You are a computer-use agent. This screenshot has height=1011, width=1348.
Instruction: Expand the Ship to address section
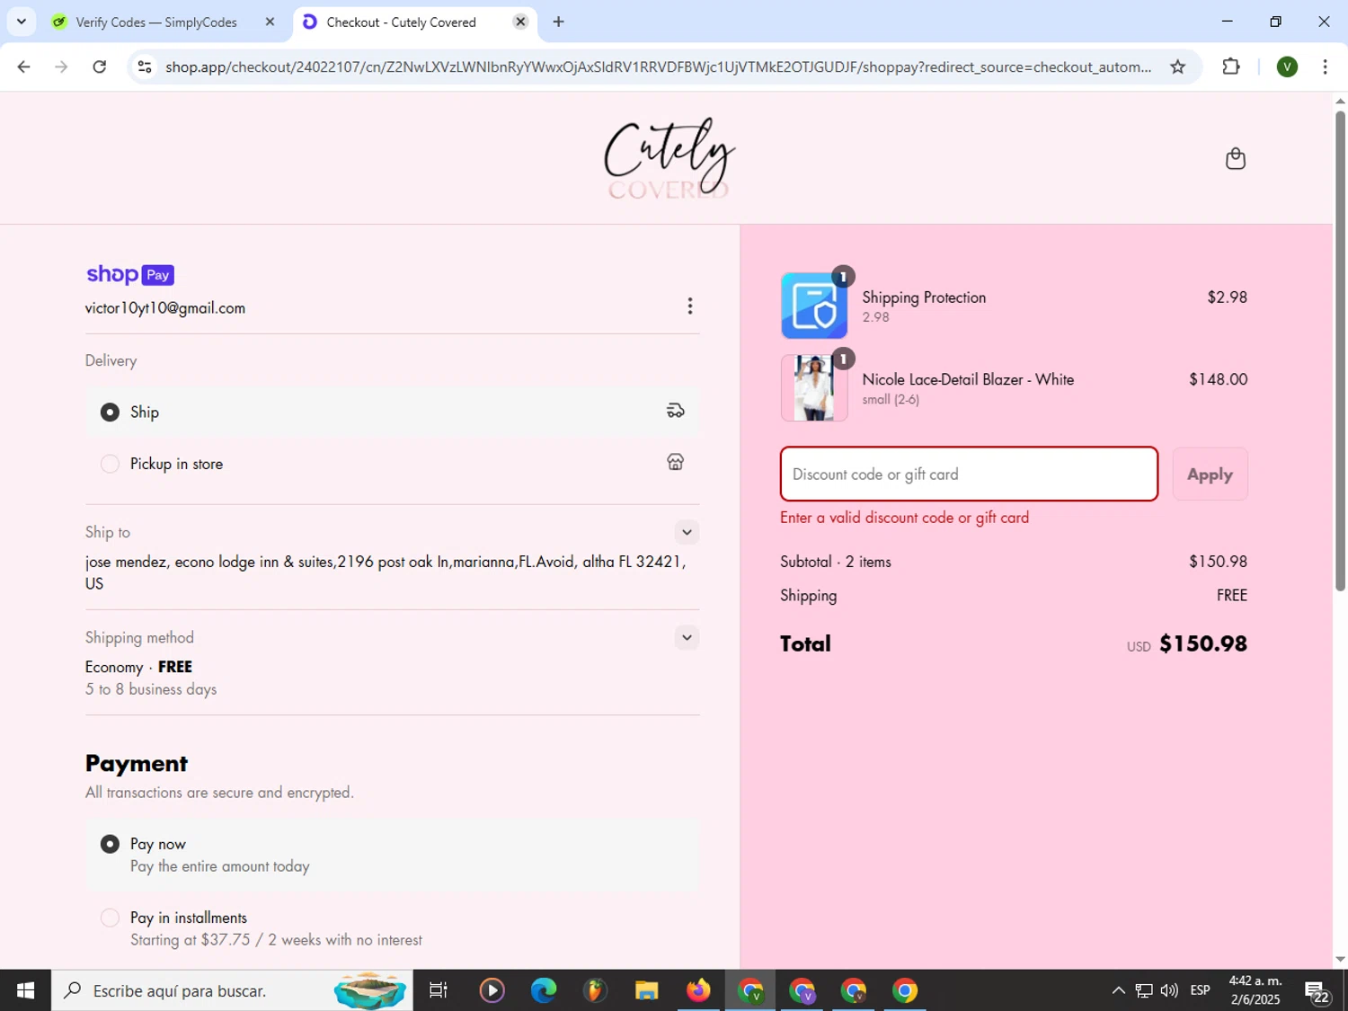click(687, 532)
